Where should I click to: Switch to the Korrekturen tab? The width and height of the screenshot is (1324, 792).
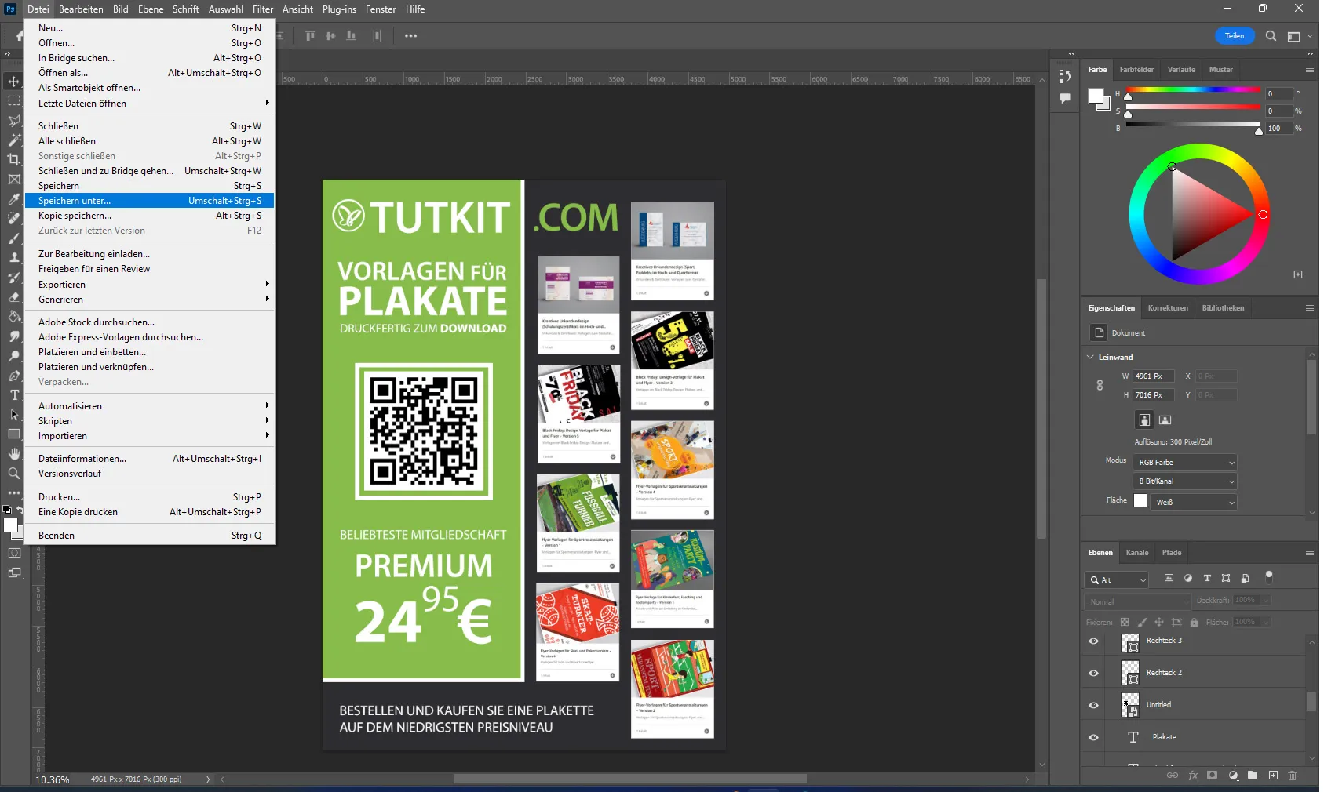pos(1167,308)
